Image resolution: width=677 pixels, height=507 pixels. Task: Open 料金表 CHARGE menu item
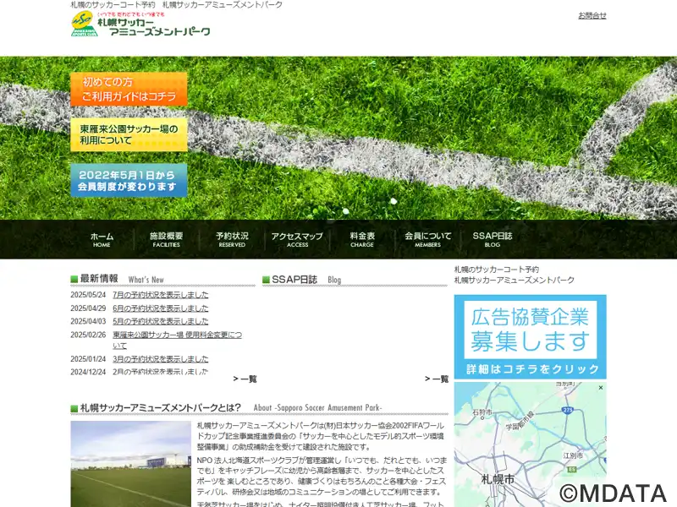point(362,239)
